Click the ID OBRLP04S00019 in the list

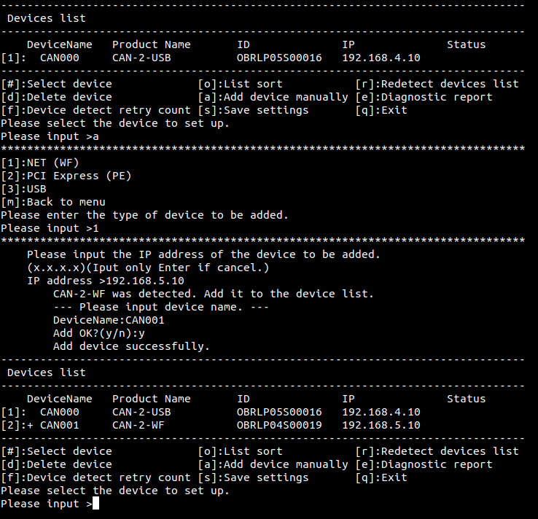coord(279,425)
